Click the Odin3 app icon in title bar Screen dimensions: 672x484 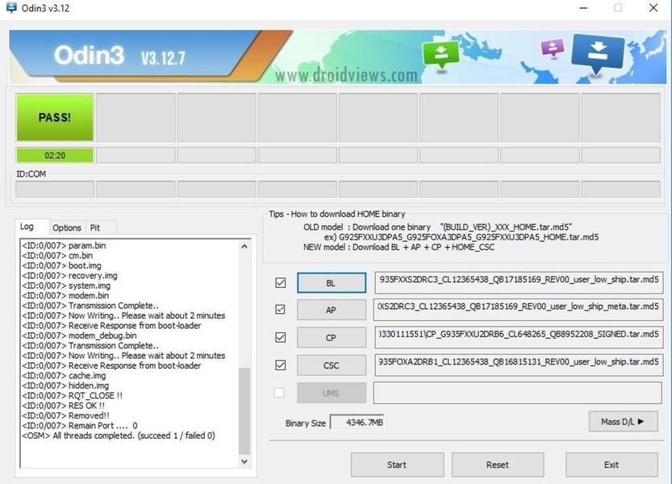(x=11, y=8)
